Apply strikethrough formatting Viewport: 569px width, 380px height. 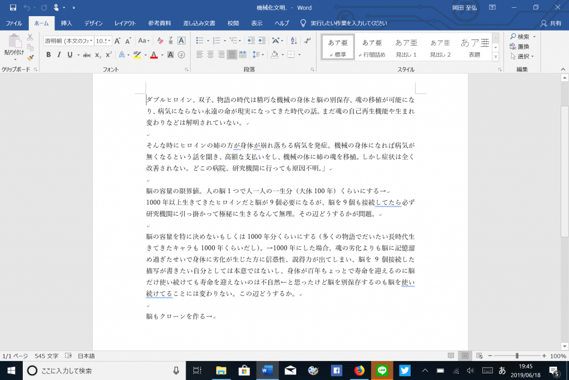(x=87, y=55)
